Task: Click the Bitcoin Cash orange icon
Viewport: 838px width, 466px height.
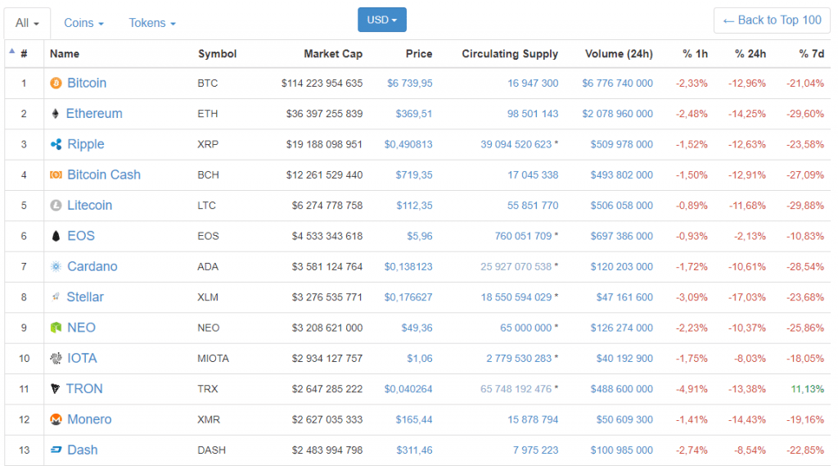Action: pyautogui.click(x=56, y=175)
